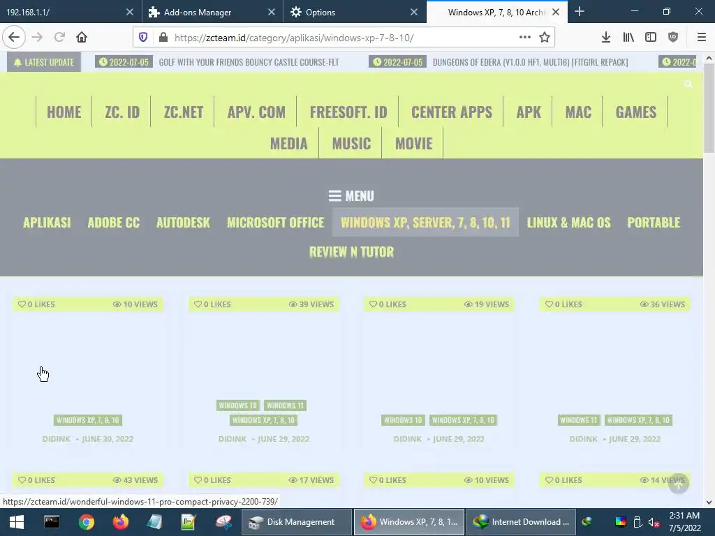Close the Add-ons Manager tab
This screenshot has height=536, width=715.
pos(272,13)
